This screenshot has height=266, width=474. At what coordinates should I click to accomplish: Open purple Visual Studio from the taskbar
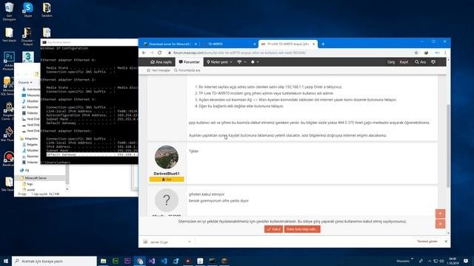coord(152,261)
